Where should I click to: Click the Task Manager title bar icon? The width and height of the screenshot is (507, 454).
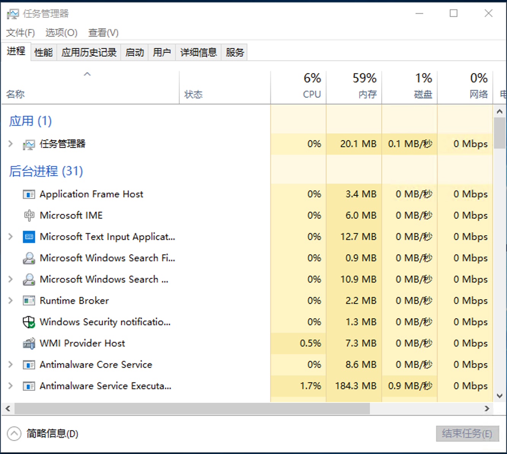coord(13,14)
